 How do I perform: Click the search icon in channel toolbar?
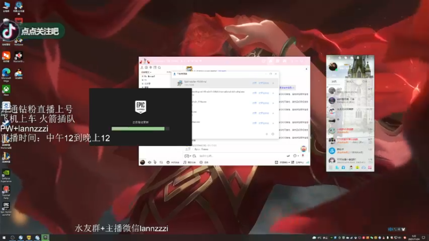159,67
